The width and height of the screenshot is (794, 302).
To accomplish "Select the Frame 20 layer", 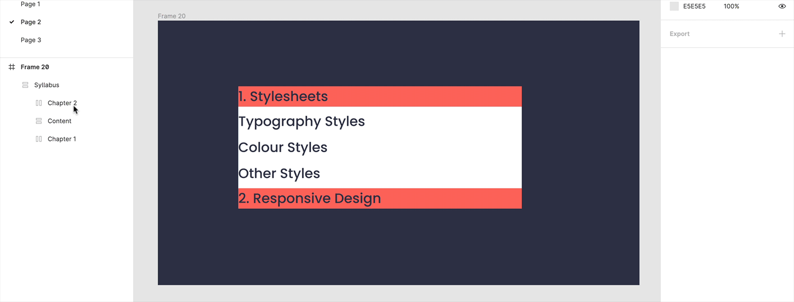I will click(x=35, y=67).
